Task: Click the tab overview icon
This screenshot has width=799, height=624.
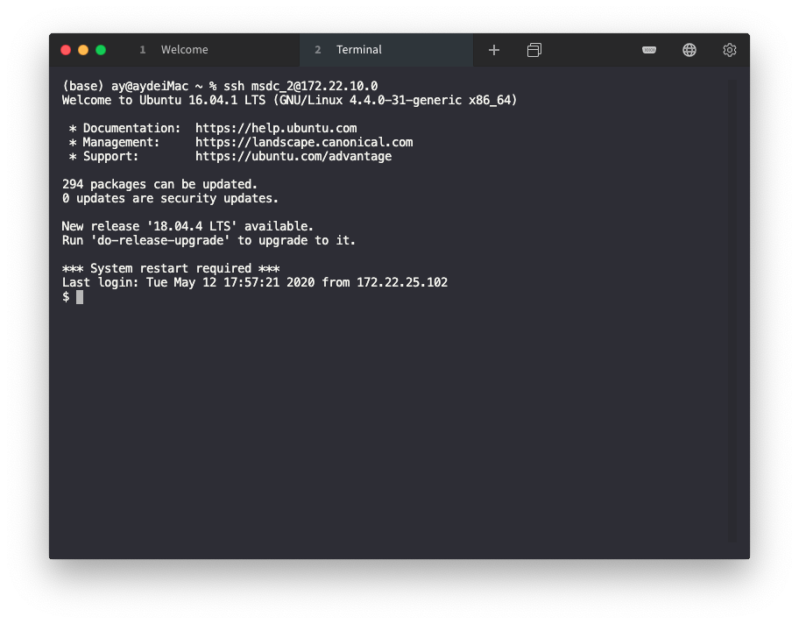Action: pos(534,50)
